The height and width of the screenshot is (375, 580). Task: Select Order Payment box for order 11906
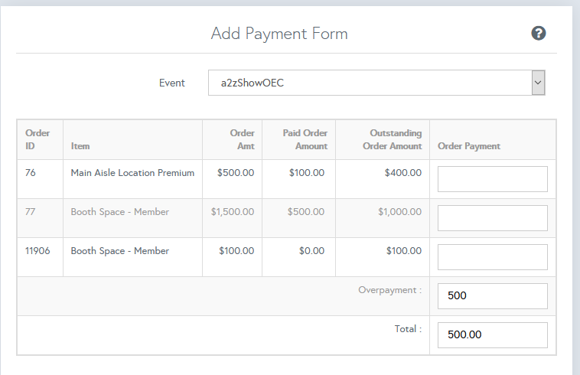tap(492, 257)
